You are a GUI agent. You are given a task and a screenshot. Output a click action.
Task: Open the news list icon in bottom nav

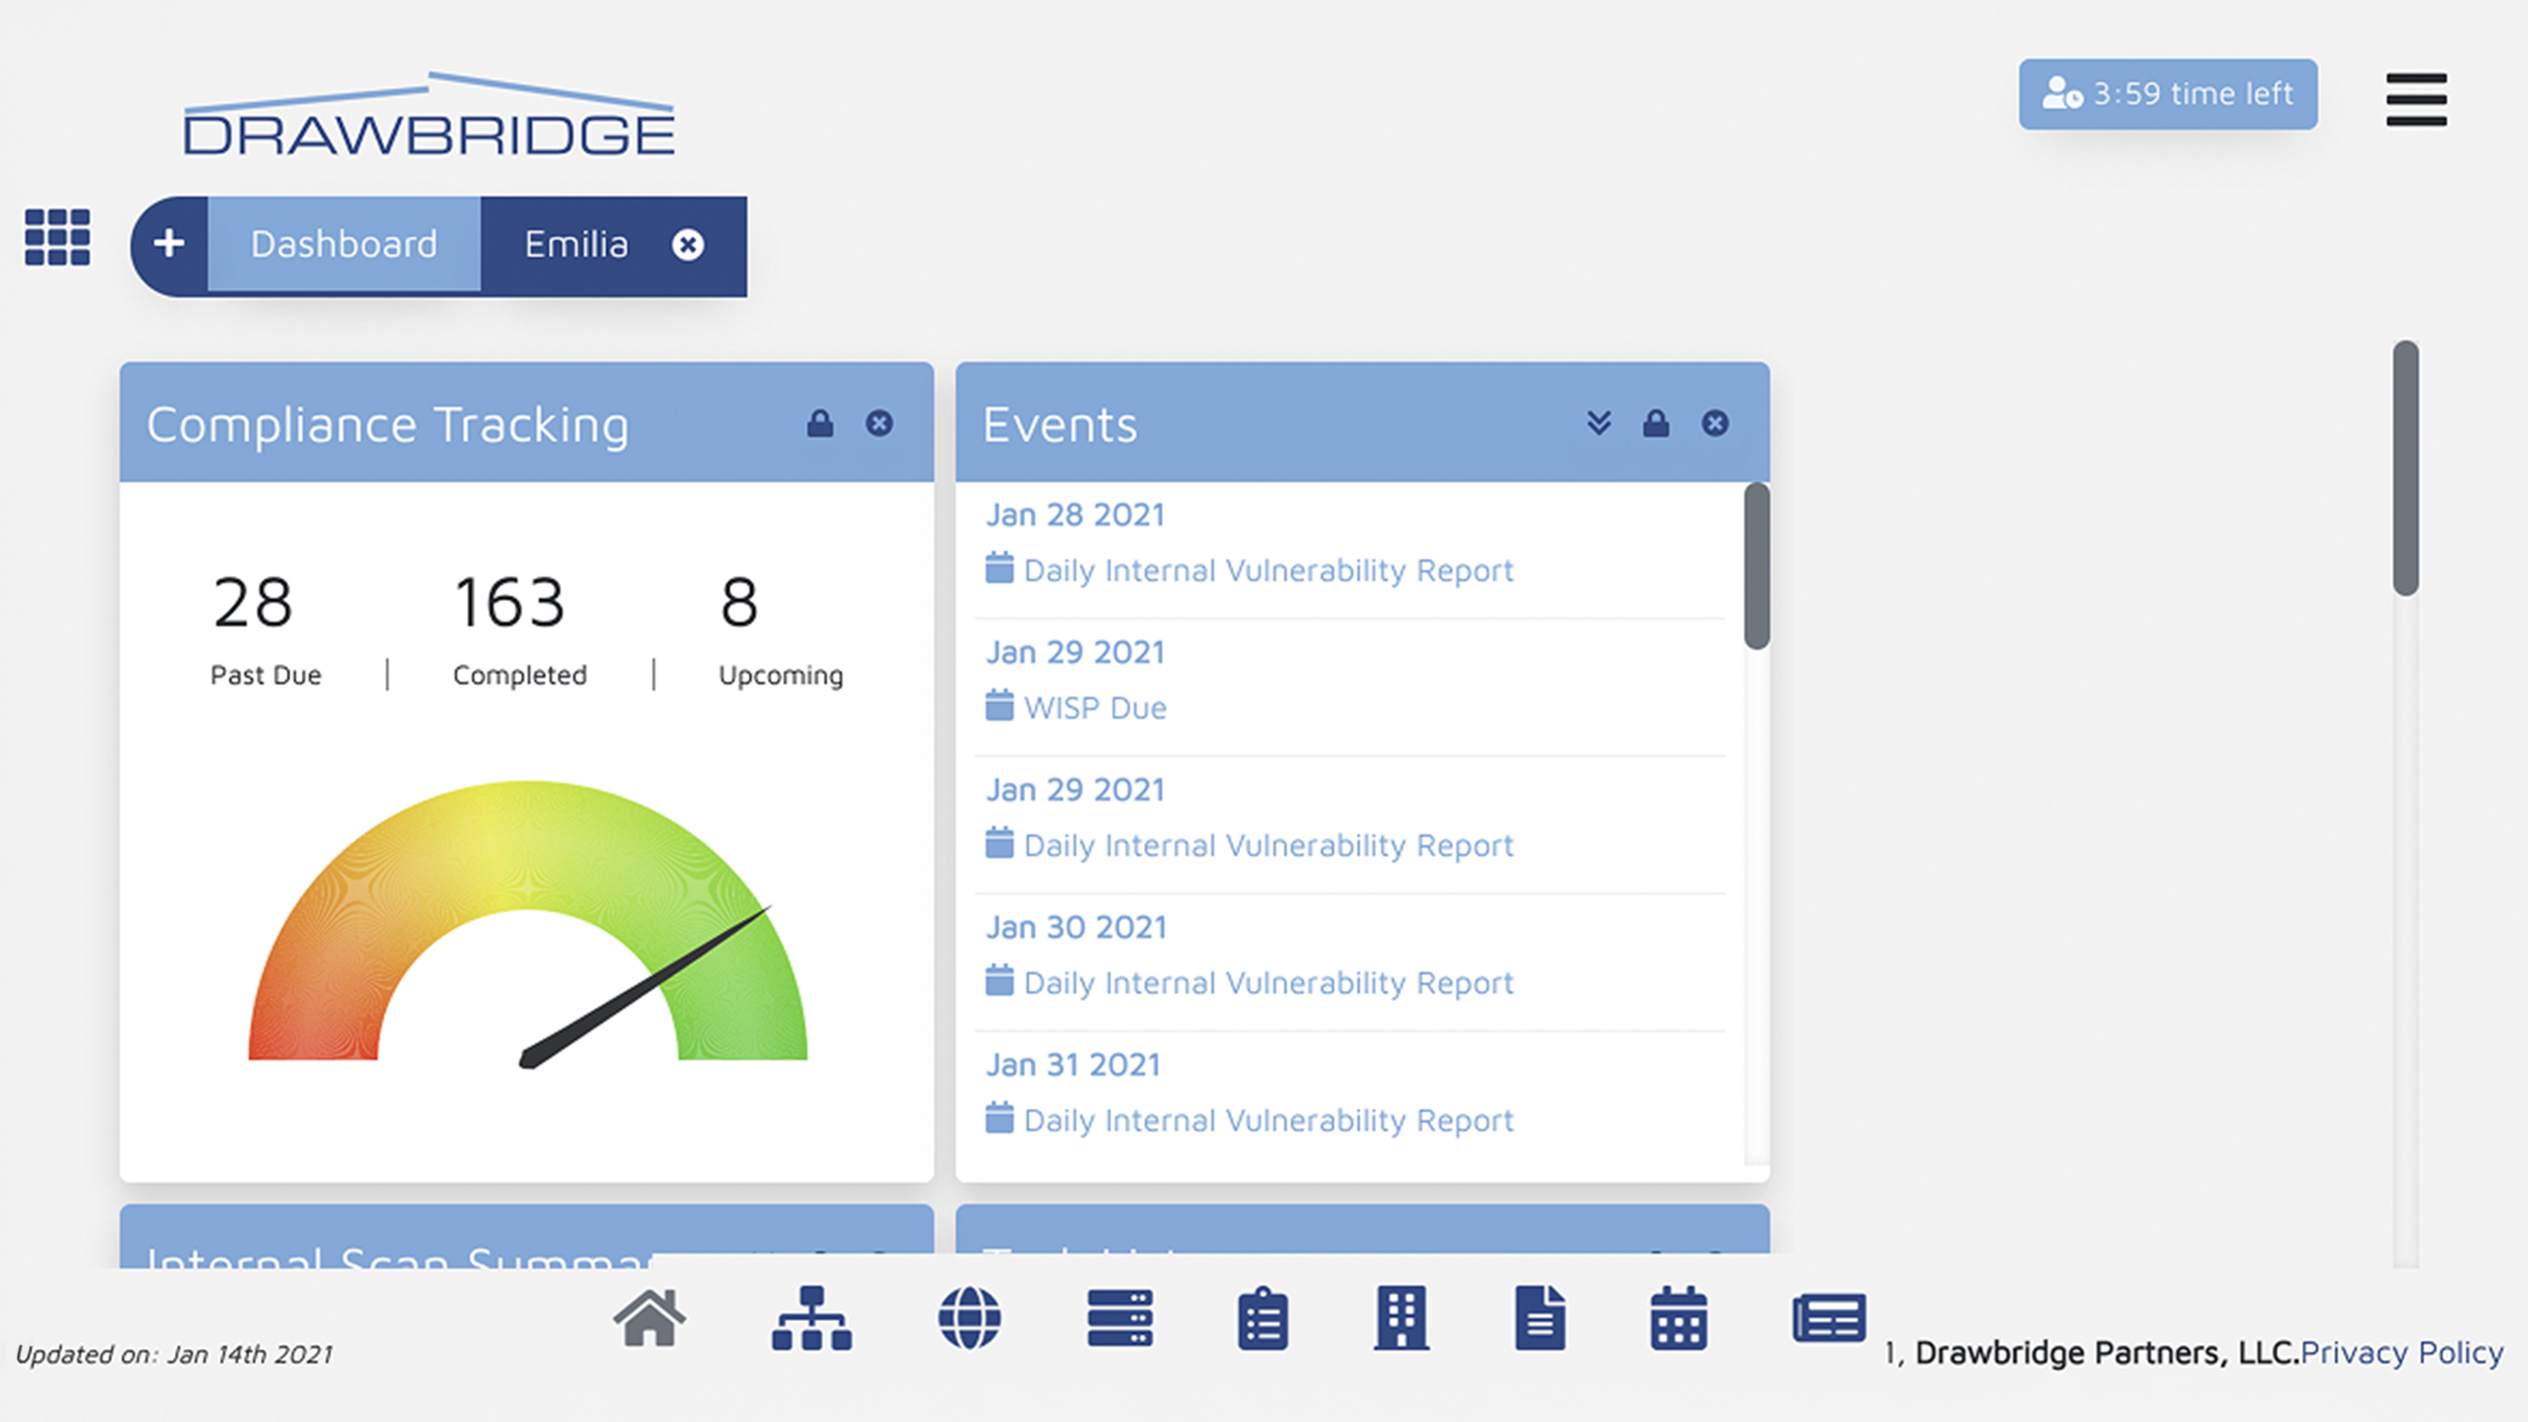pos(1829,1317)
